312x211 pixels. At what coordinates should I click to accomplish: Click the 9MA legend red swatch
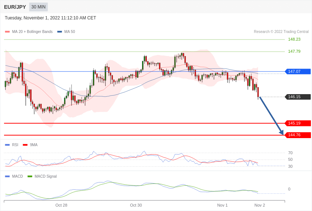[x=25, y=145]
